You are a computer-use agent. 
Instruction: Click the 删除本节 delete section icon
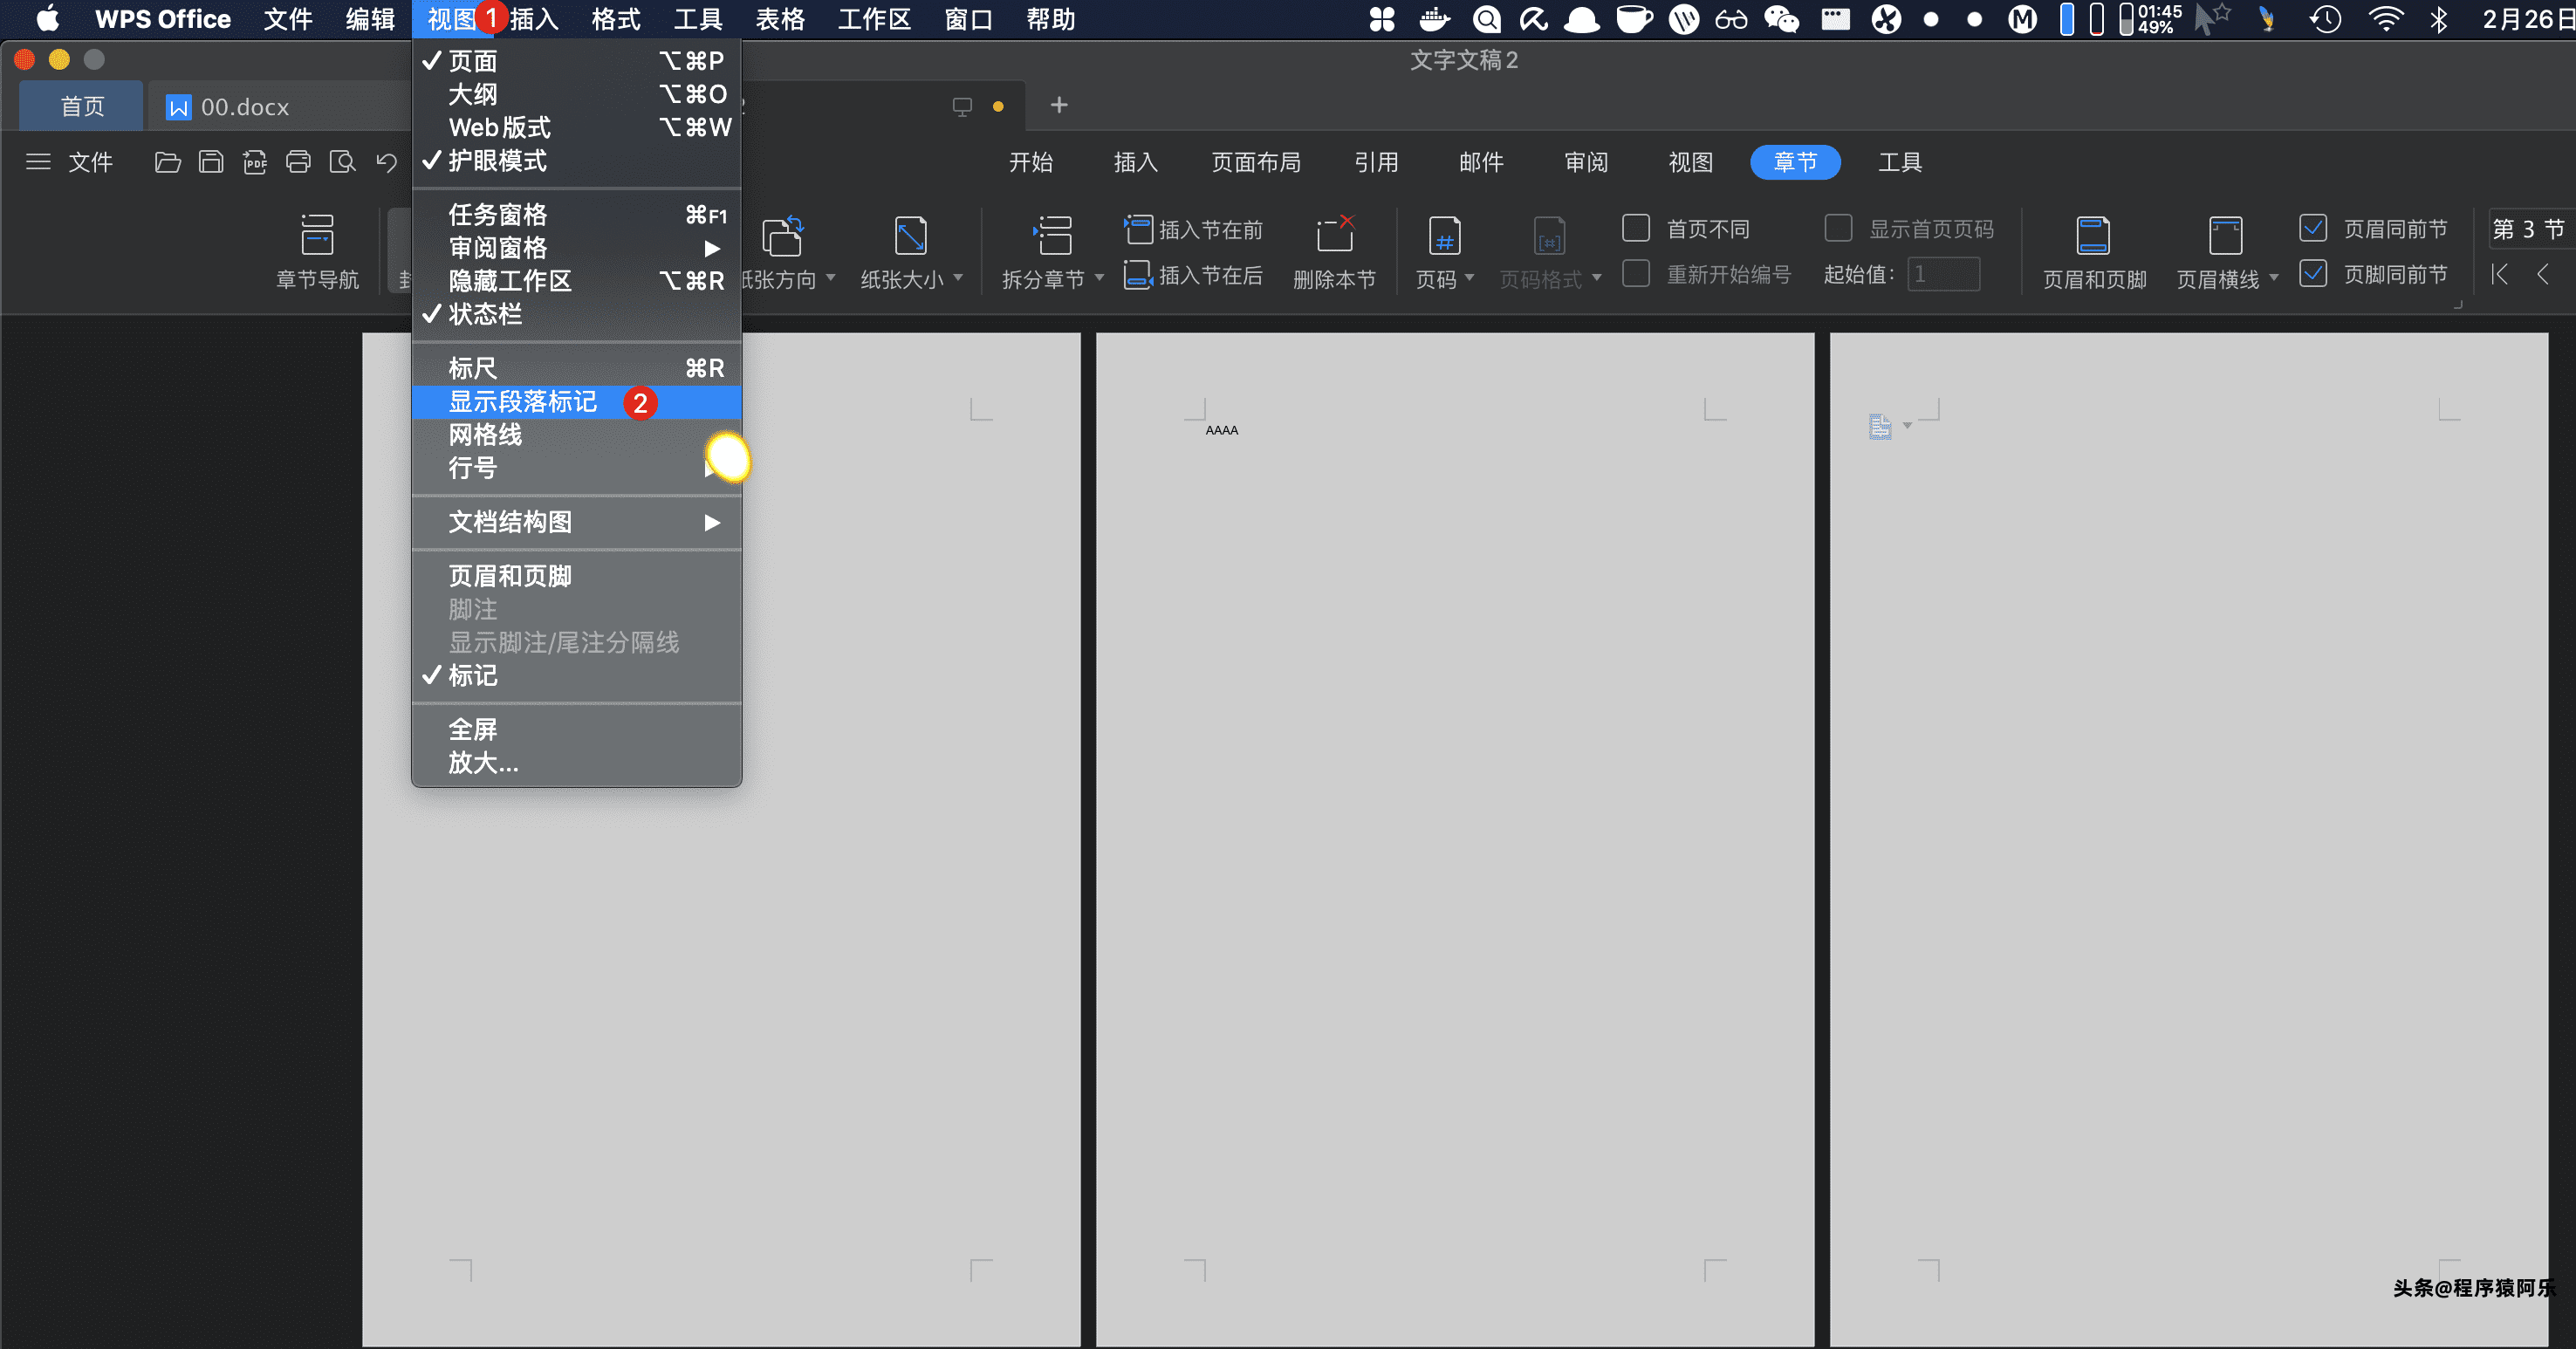(1335, 235)
